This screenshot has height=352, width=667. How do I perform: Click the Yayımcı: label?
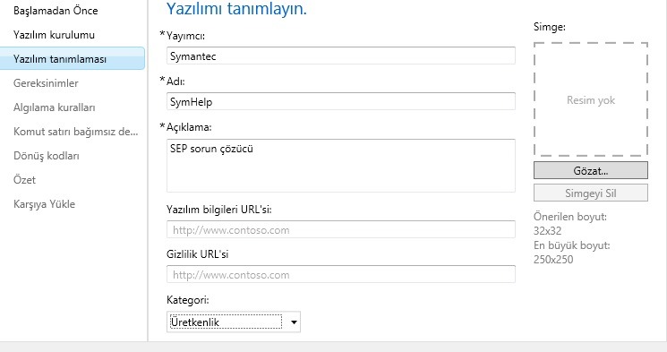185,36
